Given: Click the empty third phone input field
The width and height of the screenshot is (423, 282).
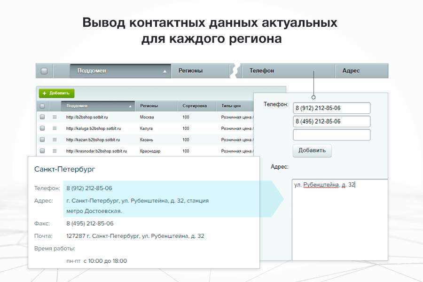Looking at the screenshot, I should click(331, 134).
